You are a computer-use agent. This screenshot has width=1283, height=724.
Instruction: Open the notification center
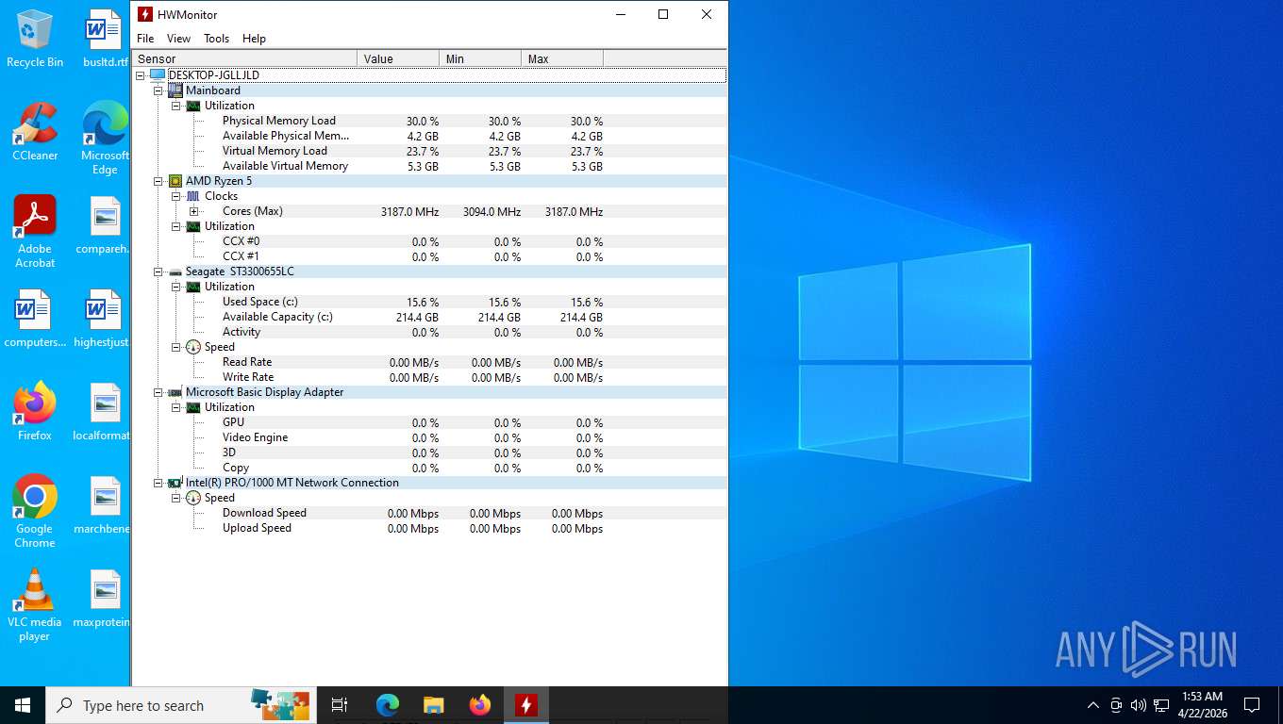[1252, 705]
